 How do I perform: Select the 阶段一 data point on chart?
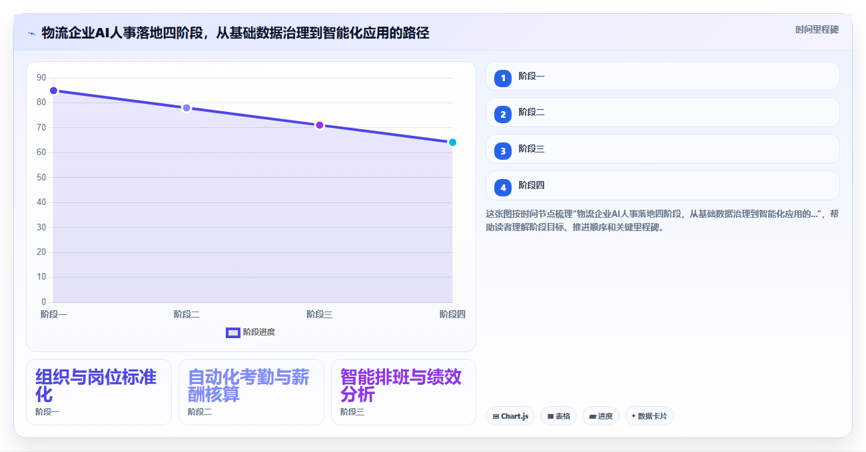(x=54, y=91)
